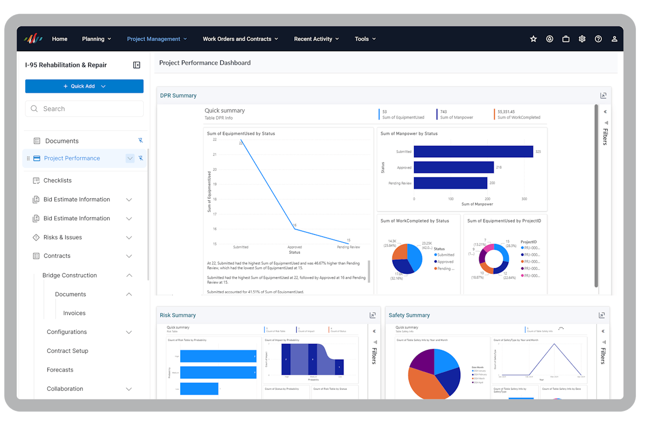Viewport: 646px width, 427px height.
Task: Toggle the pin on Project Performance
Action: point(141,158)
